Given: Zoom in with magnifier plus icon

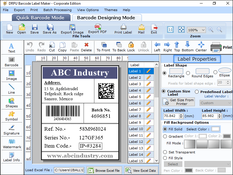Looking at the screenshot, I should tap(211, 30).
